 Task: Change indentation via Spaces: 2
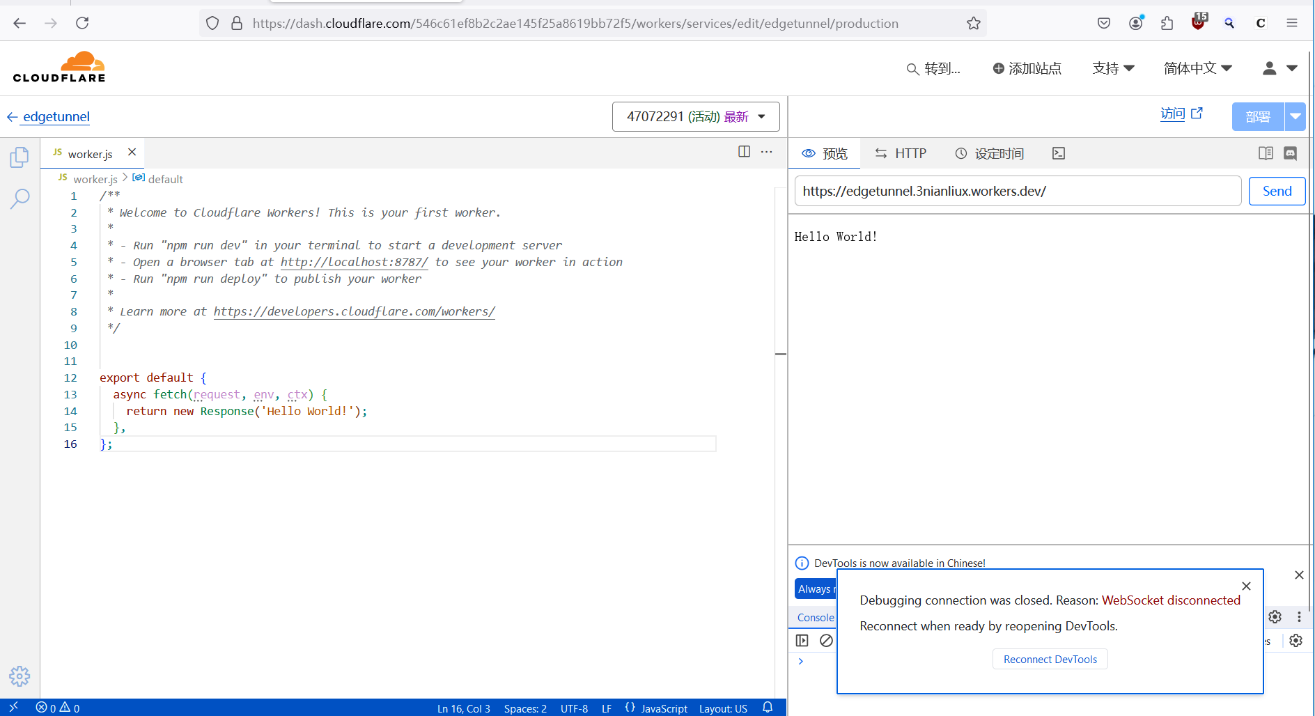pos(525,708)
